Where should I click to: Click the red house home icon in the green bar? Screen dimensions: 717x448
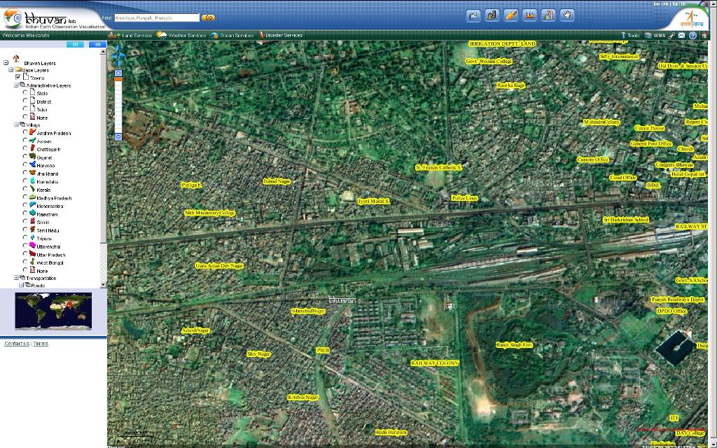[x=704, y=36]
